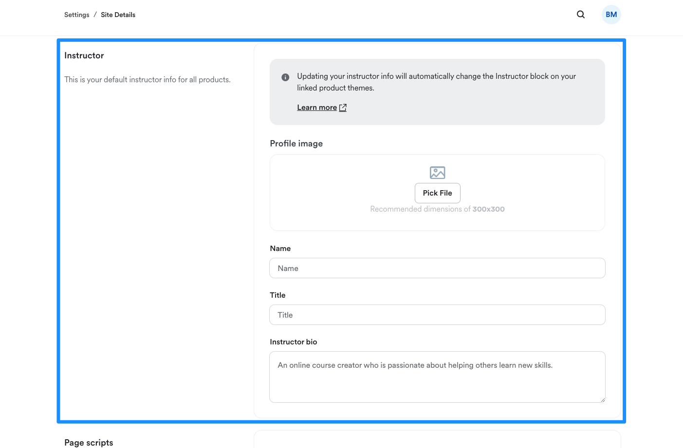683x448 pixels.
Task: Click inside the Instructor bio textarea
Action: [437, 377]
